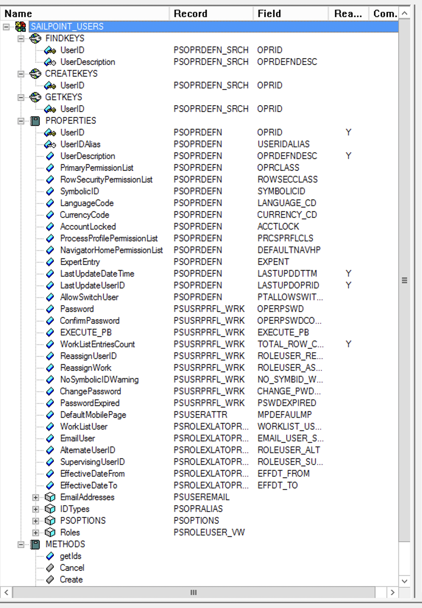Viewport: 422px width, 608px height.
Task: Expand the IDTypes collection
Action: tap(36, 509)
